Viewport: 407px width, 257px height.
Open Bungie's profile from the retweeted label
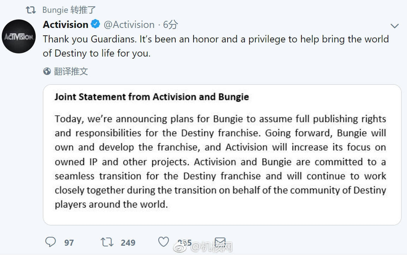click(x=55, y=10)
